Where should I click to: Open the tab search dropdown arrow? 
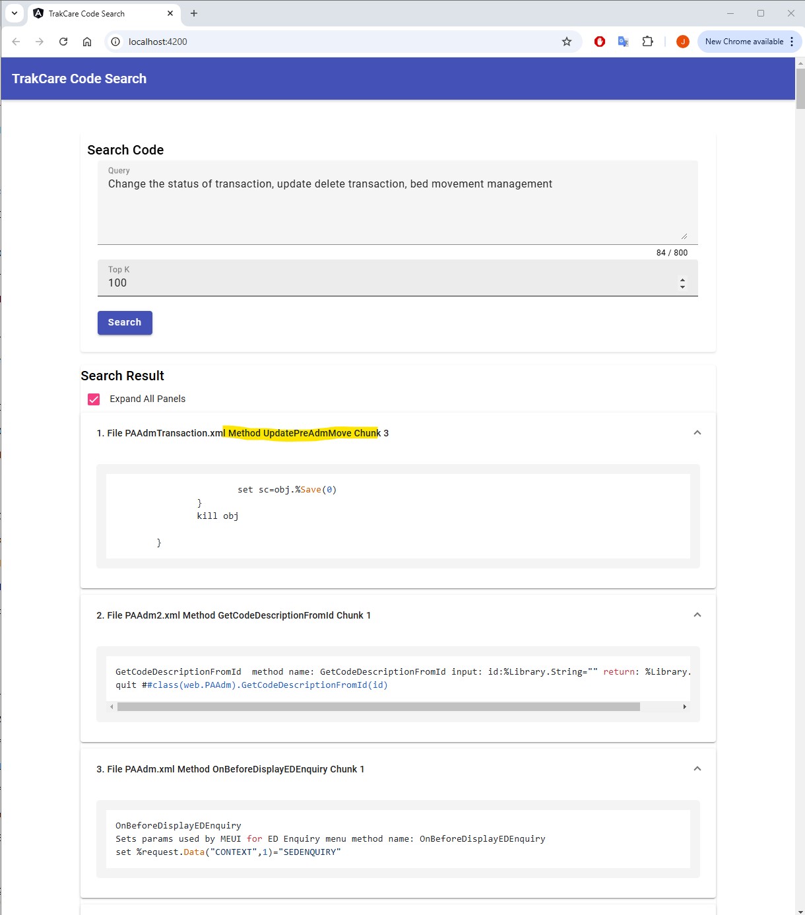14,13
